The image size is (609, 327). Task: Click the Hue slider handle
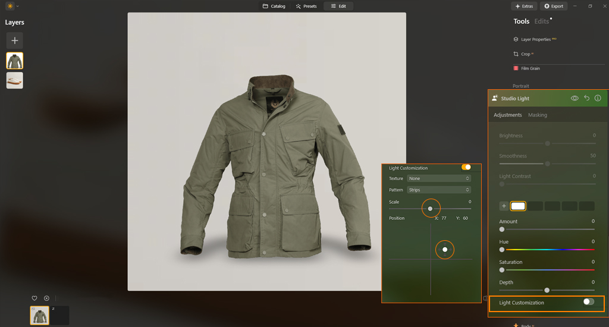[x=502, y=250]
